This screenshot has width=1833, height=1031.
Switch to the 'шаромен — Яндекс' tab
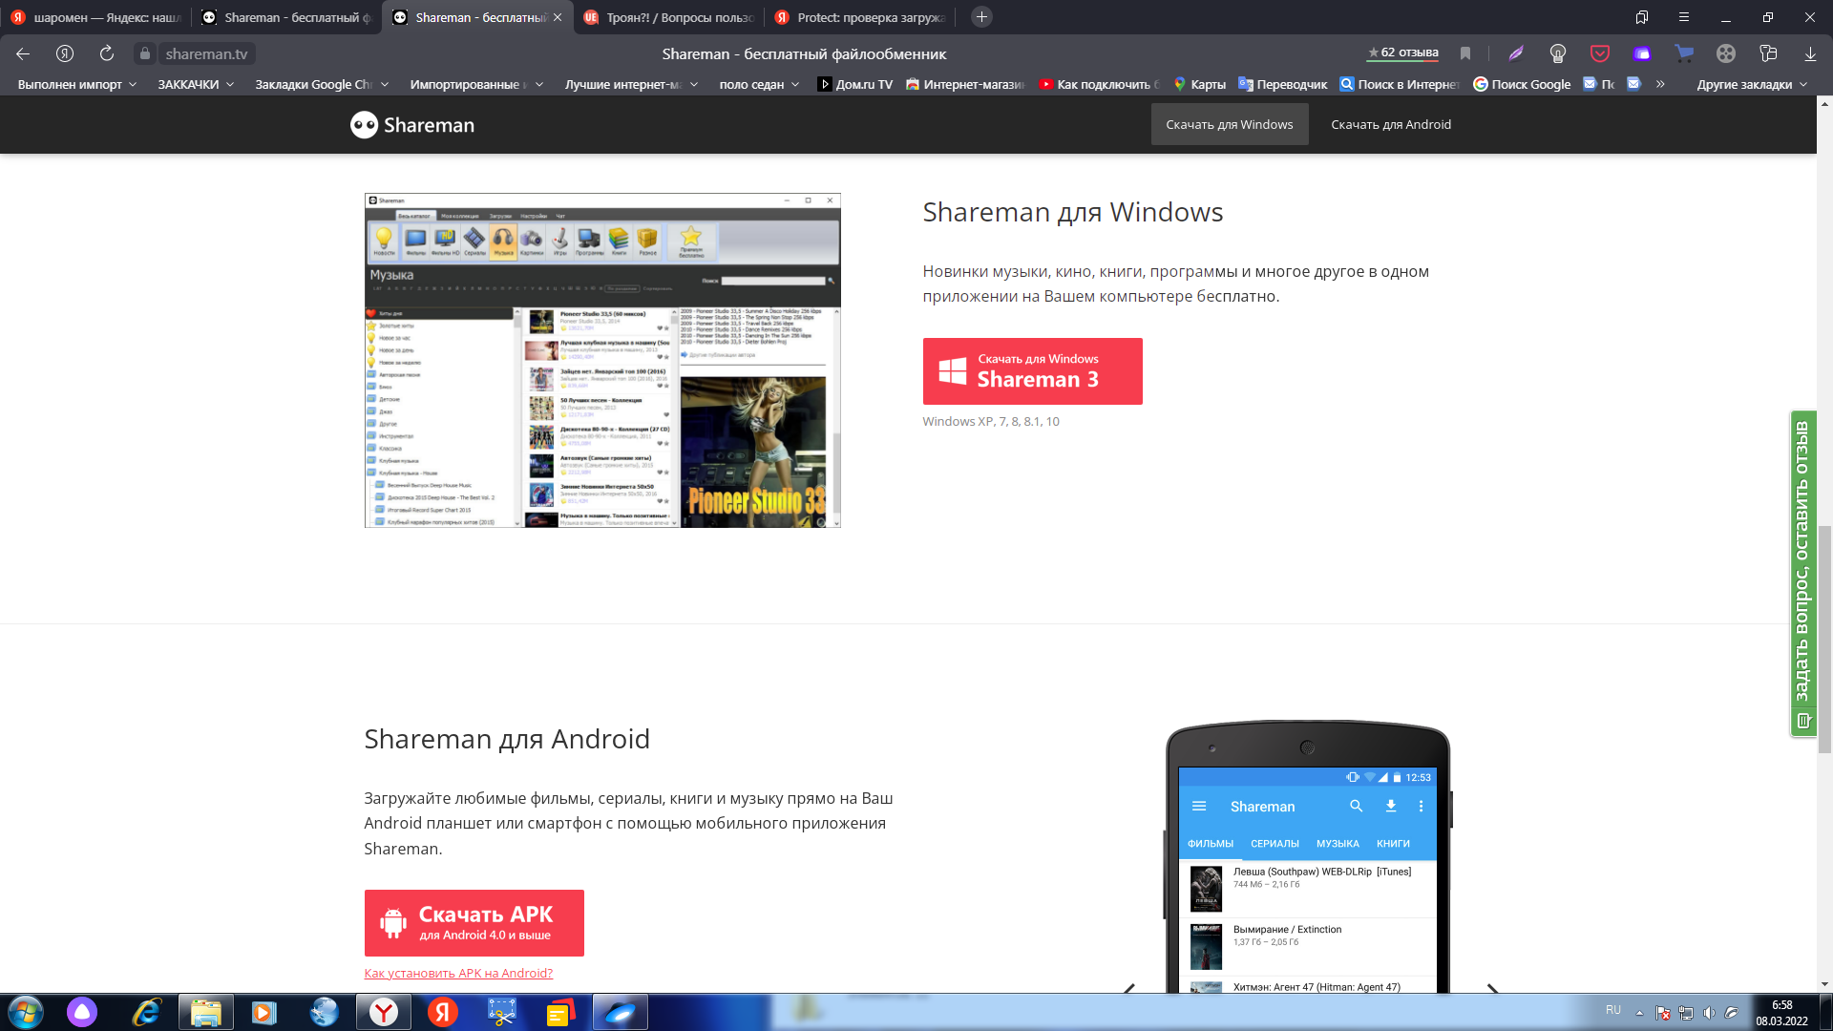(x=95, y=17)
